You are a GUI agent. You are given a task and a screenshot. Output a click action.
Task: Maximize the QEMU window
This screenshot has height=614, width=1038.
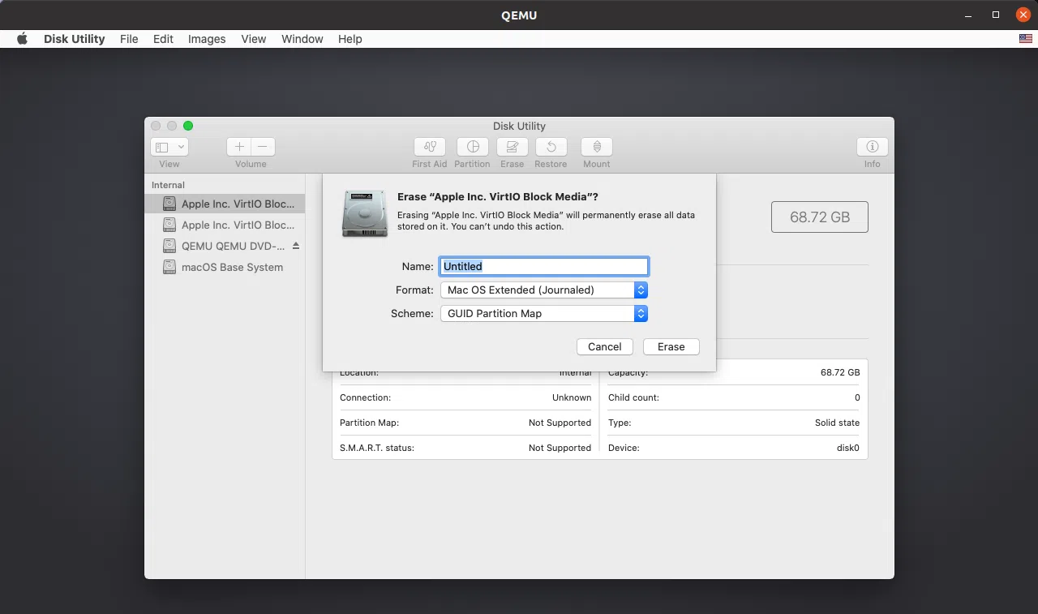pos(996,15)
